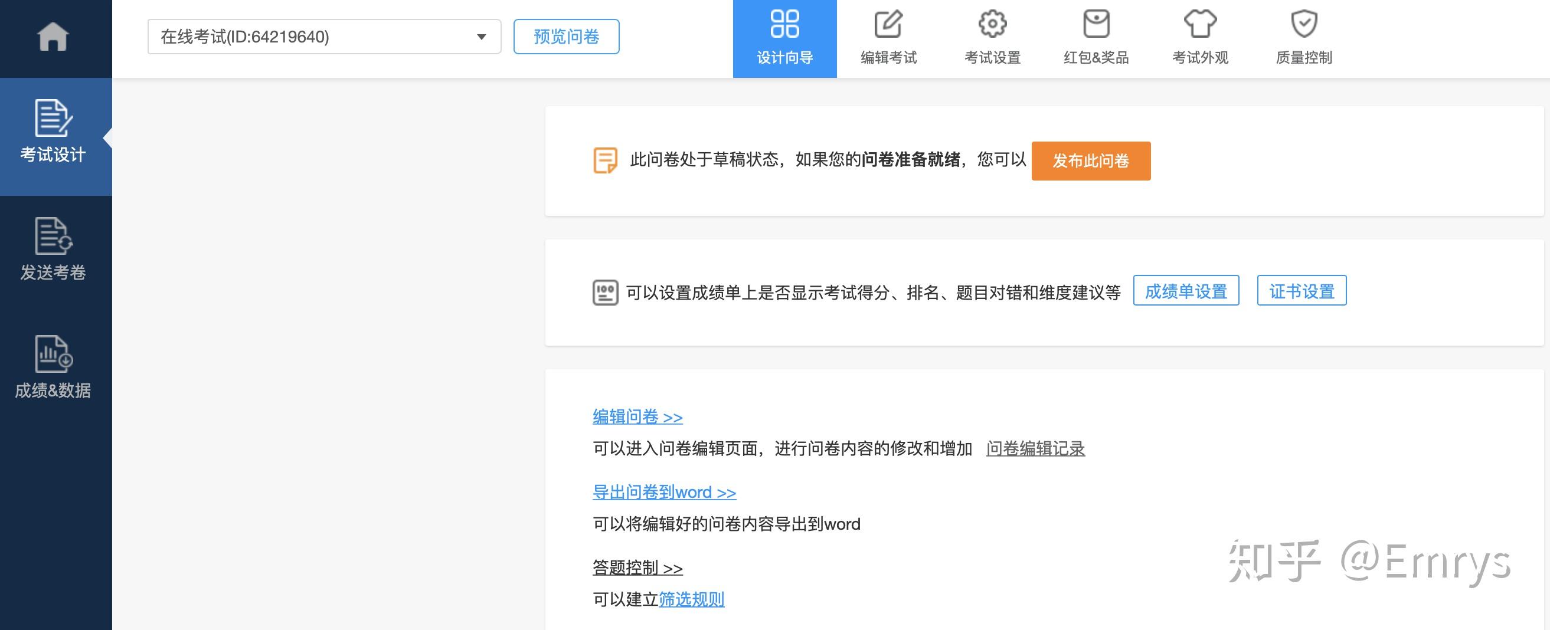Open the 质量控制 tab
This screenshot has width=1550, height=630.
1304,38
